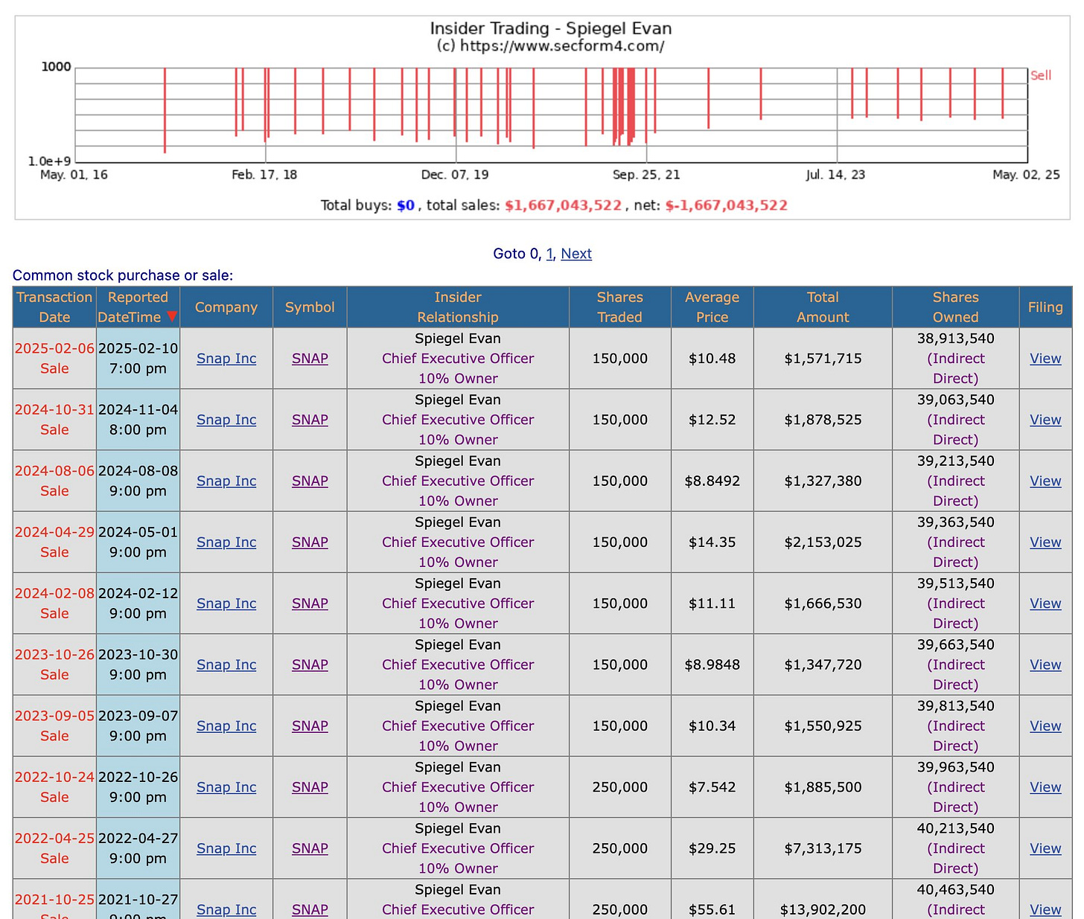1084x919 pixels.
Task: Click the total amount $13,902,200 cell
Action: (x=823, y=900)
